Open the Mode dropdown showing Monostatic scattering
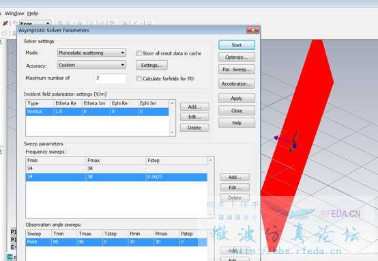378x261 pixels. click(x=91, y=53)
